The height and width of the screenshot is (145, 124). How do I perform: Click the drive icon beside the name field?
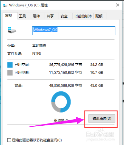[x=12, y=30]
